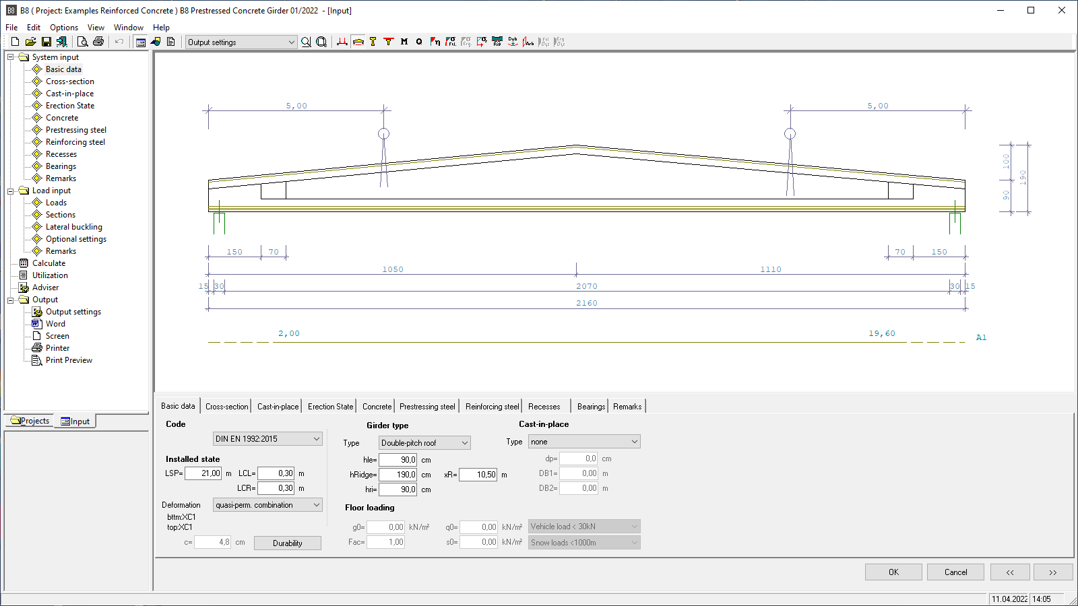Viewport: 1078px width, 606px height.
Task: Switch to the Prestressing steel tab
Action: (427, 407)
